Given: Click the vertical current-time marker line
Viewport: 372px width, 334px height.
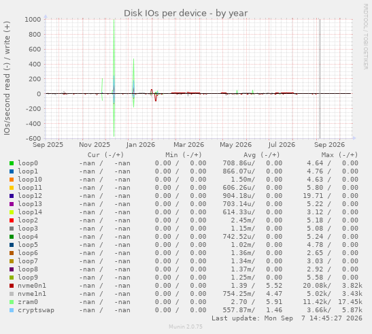Looking at the screenshot, I should (x=320, y=79).
